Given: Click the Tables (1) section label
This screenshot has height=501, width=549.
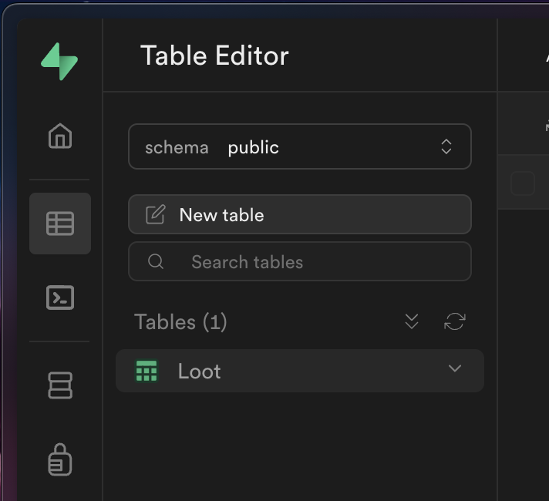Looking at the screenshot, I should (x=180, y=322).
